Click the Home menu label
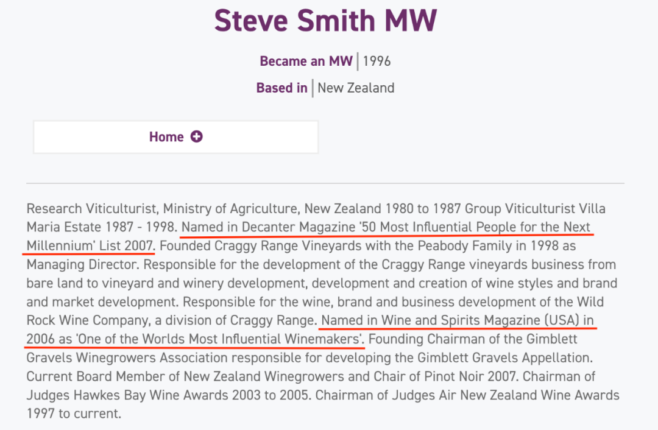 point(166,137)
